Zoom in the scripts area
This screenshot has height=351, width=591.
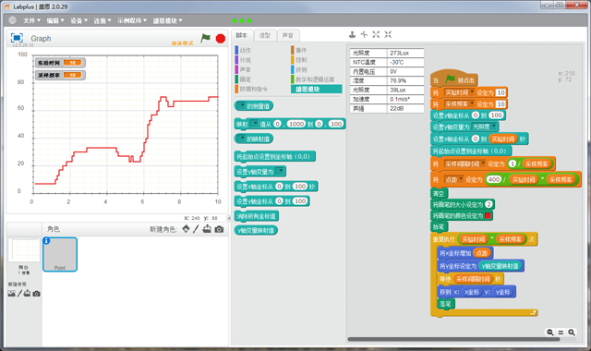(572, 333)
